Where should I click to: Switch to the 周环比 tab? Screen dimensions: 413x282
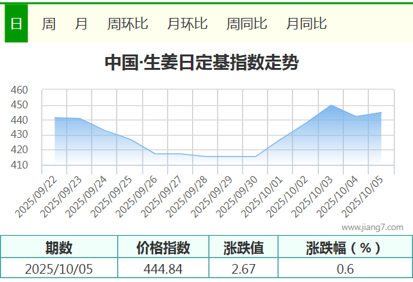pyautogui.click(x=127, y=24)
